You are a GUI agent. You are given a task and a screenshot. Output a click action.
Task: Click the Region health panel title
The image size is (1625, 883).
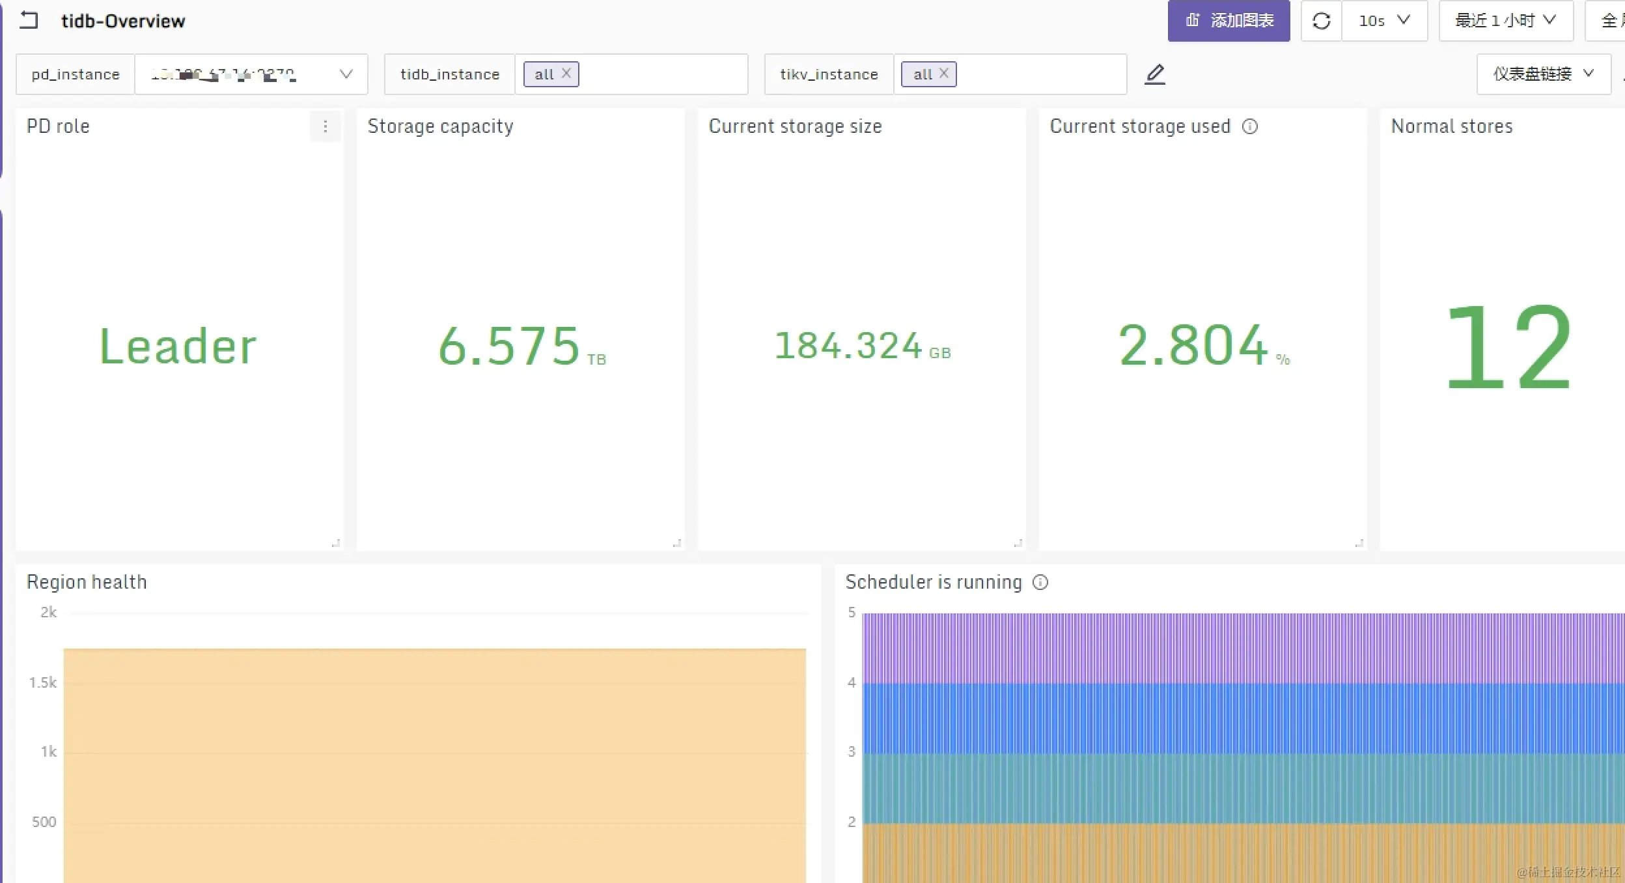point(87,582)
